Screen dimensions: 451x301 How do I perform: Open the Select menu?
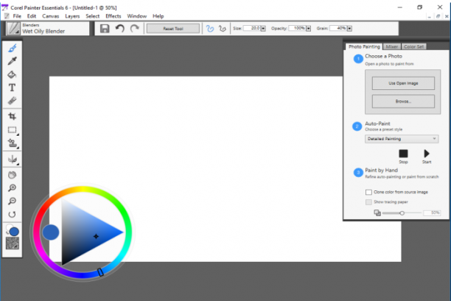point(92,16)
